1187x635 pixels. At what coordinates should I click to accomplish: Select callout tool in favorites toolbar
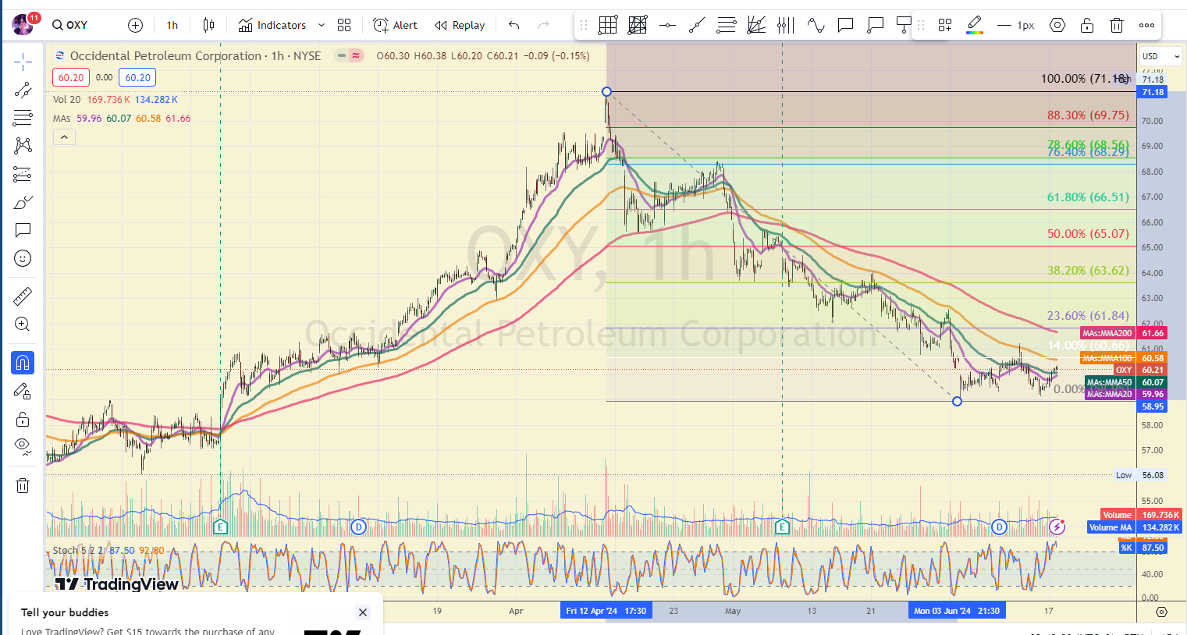tap(875, 25)
